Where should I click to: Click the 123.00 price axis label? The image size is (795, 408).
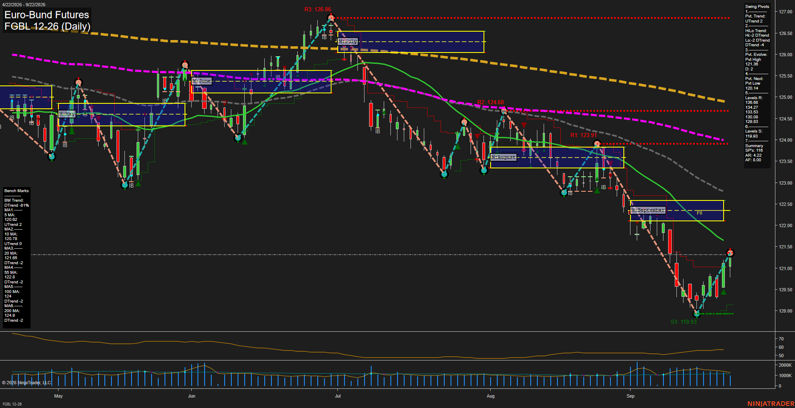[x=785, y=183]
